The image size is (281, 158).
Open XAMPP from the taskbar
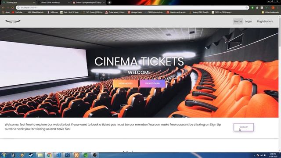76,155
